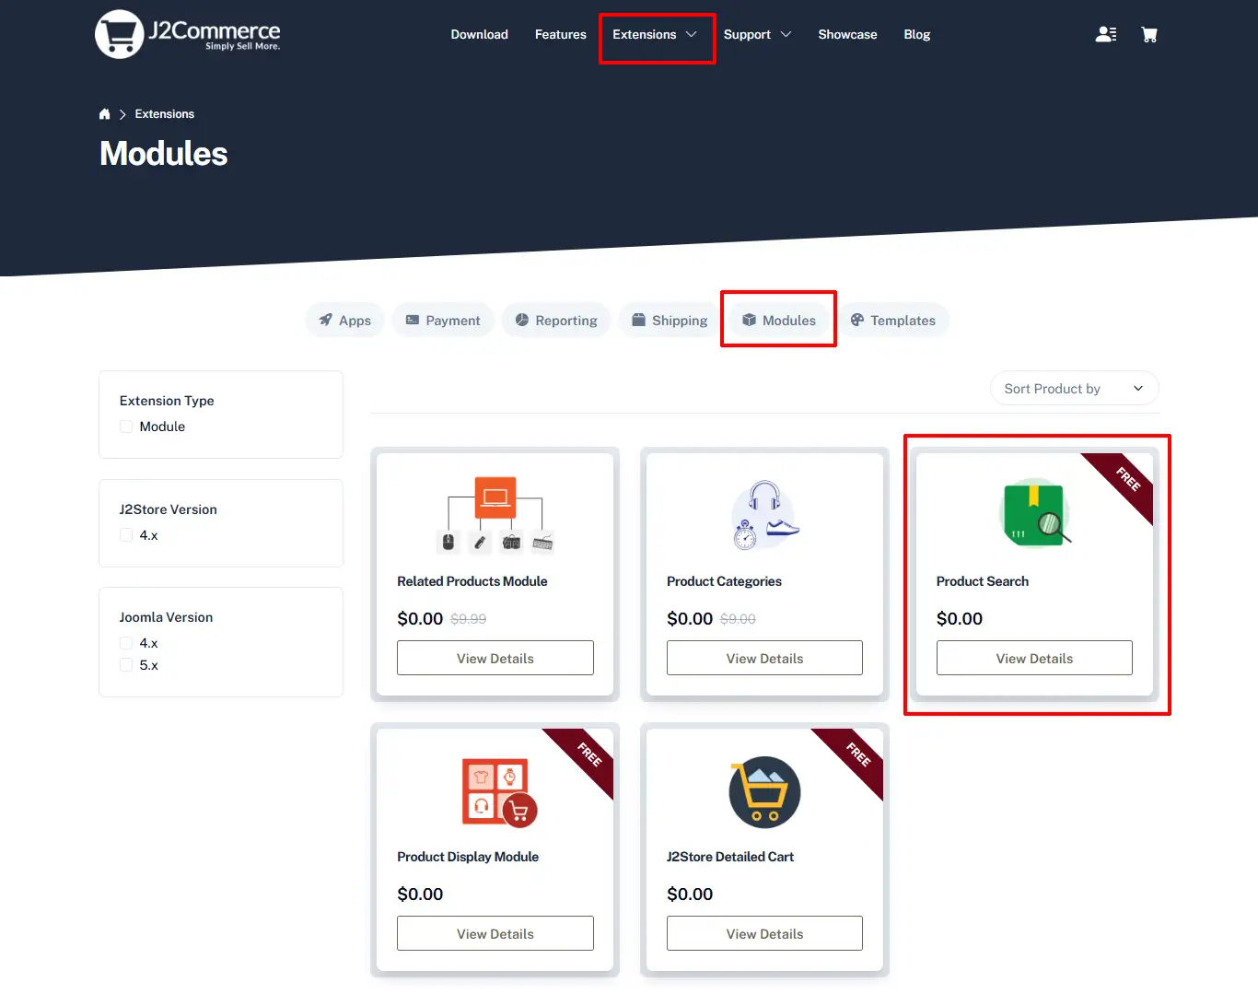Open the Sort Product by dropdown
This screenshot has width=1258, height=994.
click(x=1074, y=389)
